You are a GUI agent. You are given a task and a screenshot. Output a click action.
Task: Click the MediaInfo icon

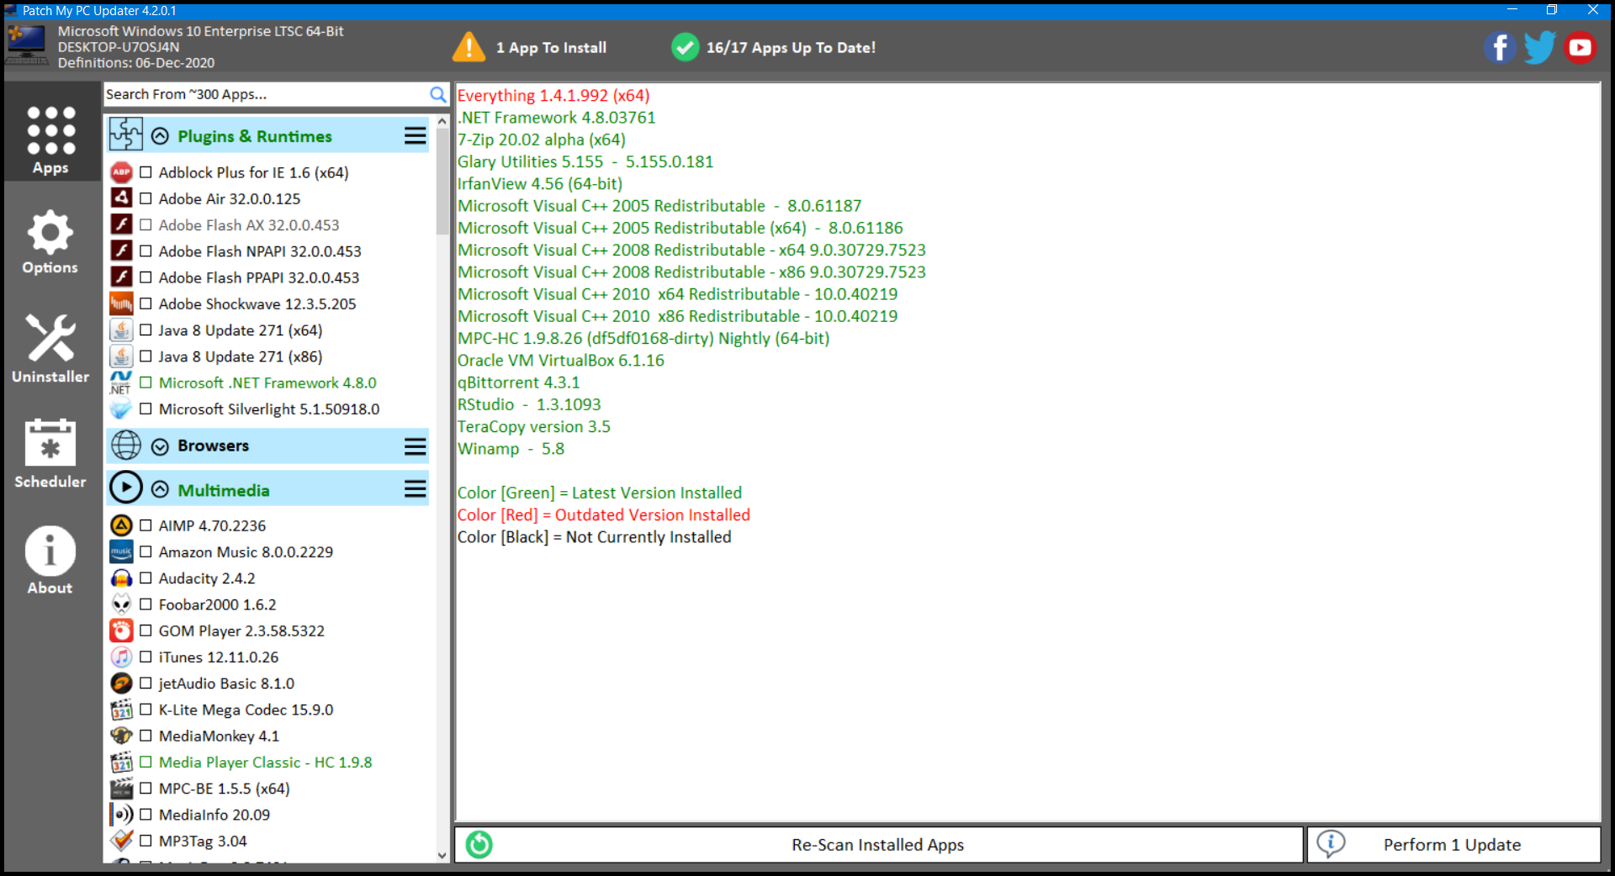click(x=121, y=815)
